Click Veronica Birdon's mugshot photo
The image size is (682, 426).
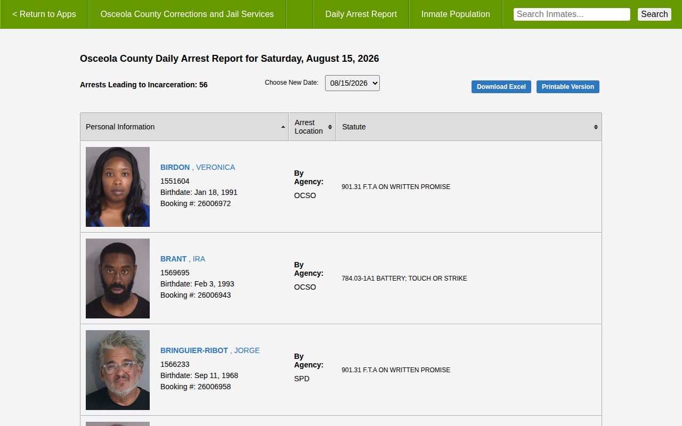point(118,187)
